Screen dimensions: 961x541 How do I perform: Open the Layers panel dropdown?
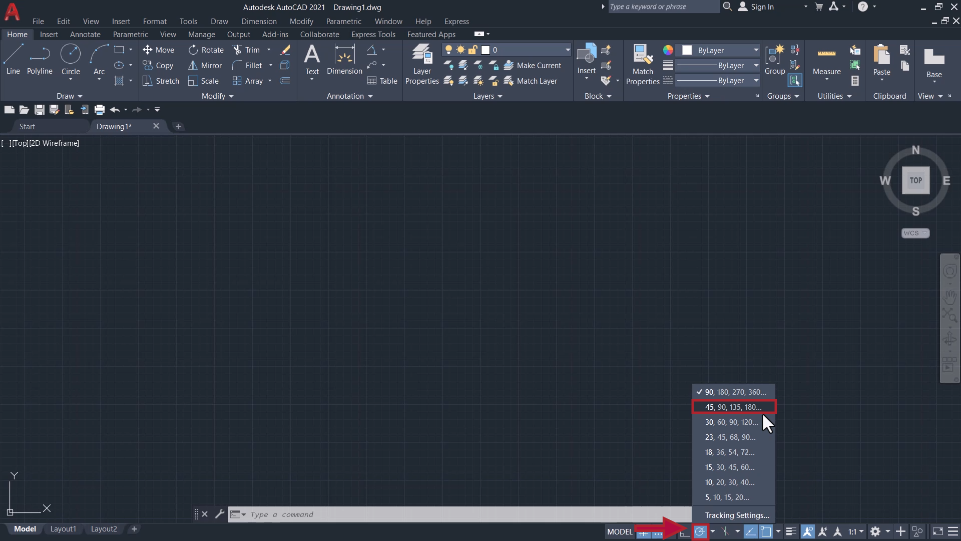tap(500, 96)
